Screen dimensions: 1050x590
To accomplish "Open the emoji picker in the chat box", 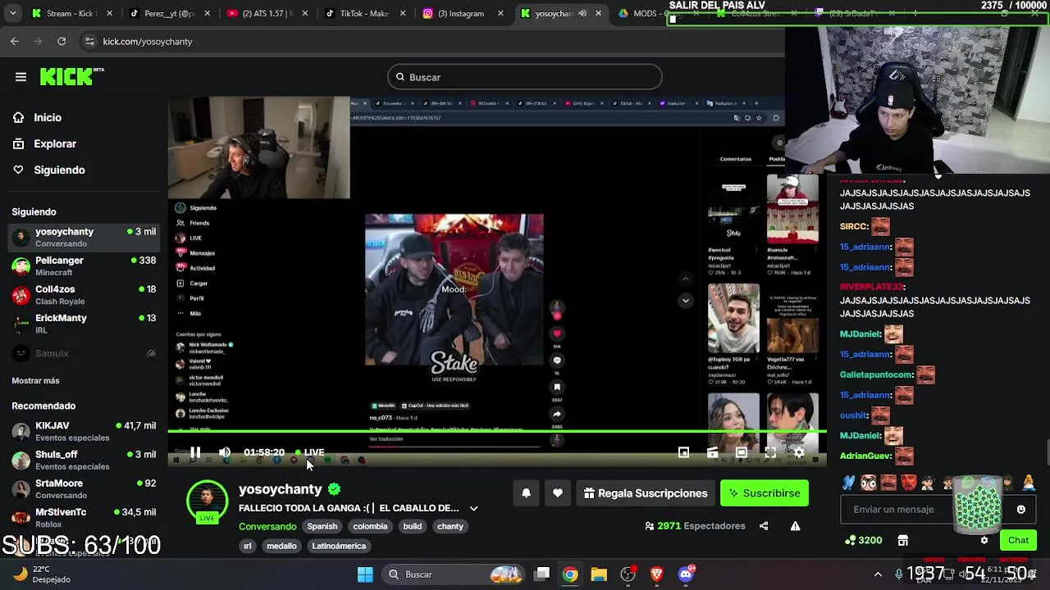I will click(1020, 509).
